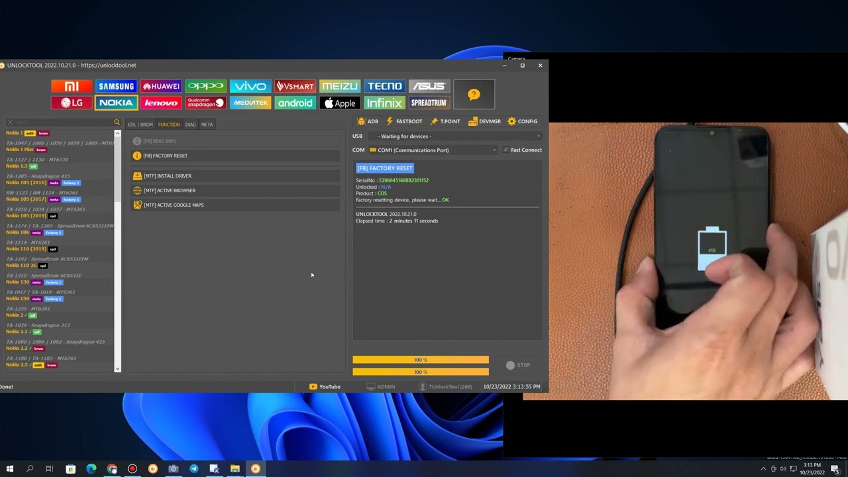Image resolution: width=848 pixels, height=477 pixels.
Task: Click ADMIN in the status bar
Action: (x=381, y=387)
